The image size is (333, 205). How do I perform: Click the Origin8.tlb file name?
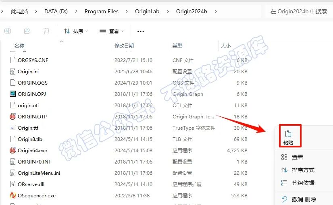coord(30,139)
